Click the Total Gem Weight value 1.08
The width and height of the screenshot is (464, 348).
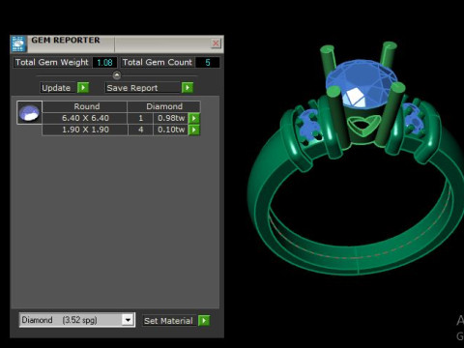(104, 63)
